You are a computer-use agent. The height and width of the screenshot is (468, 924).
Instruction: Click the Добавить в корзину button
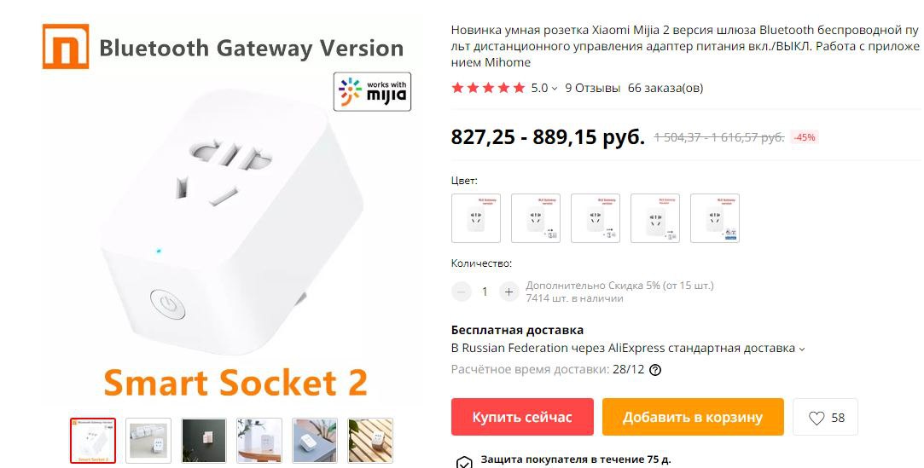[x=693, y=417]
